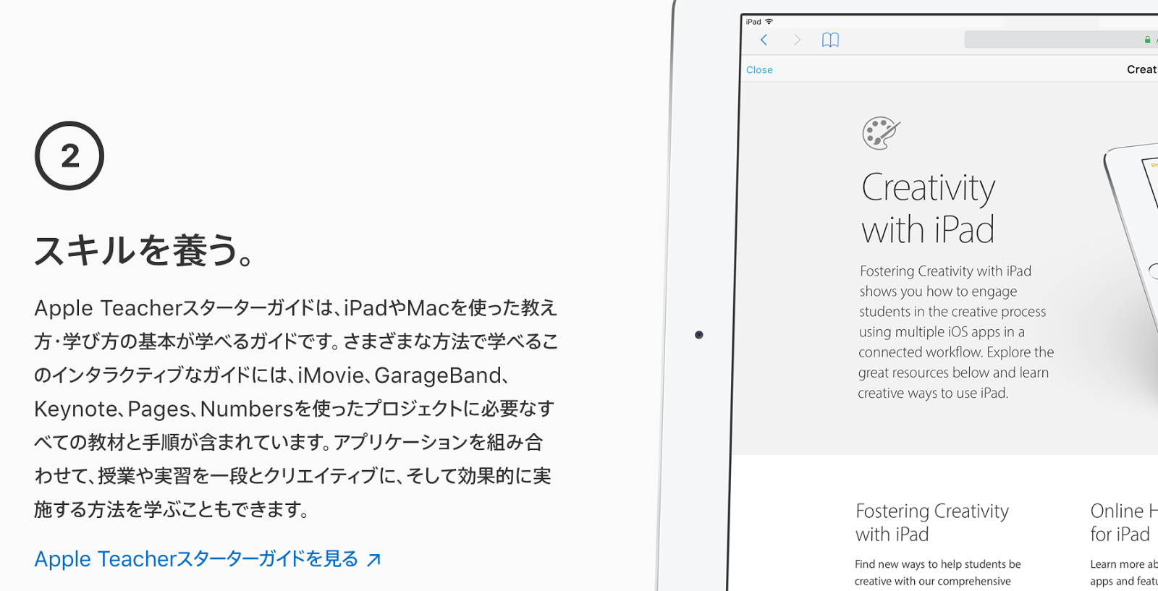Click the paragraph starting 'Fostering Creativity with iPad shows'

(x=955, y=332)
